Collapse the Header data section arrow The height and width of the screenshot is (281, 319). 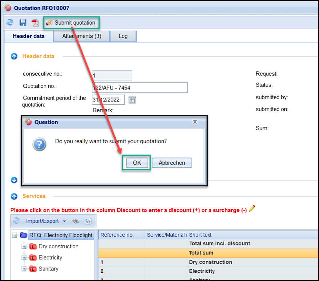14,57
